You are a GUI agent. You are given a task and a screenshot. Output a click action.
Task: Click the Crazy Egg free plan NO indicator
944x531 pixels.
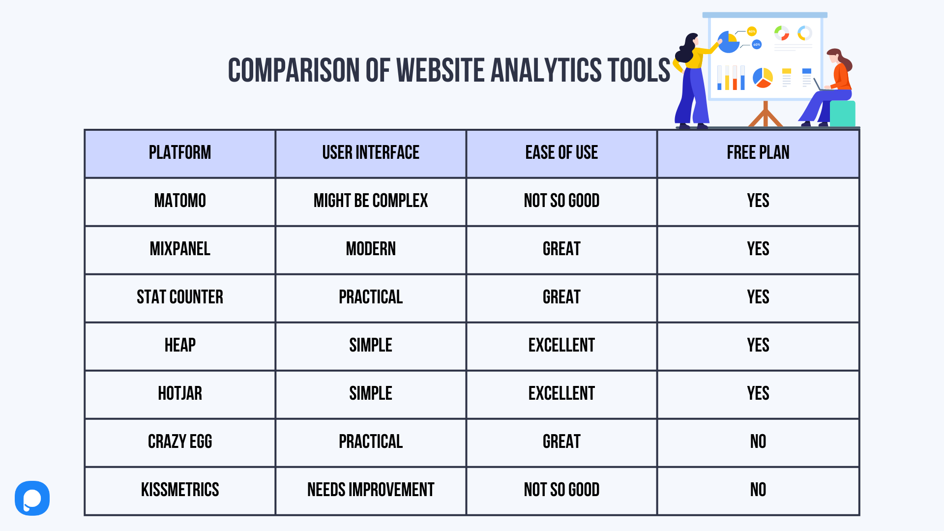[x=758, y=442]
